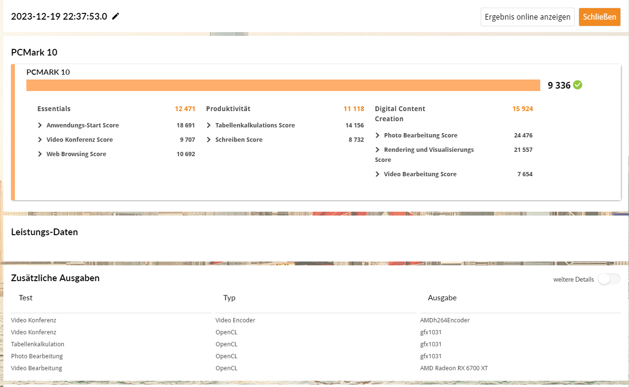Click the Video Encoder type cell

click(x=236, y=320)
